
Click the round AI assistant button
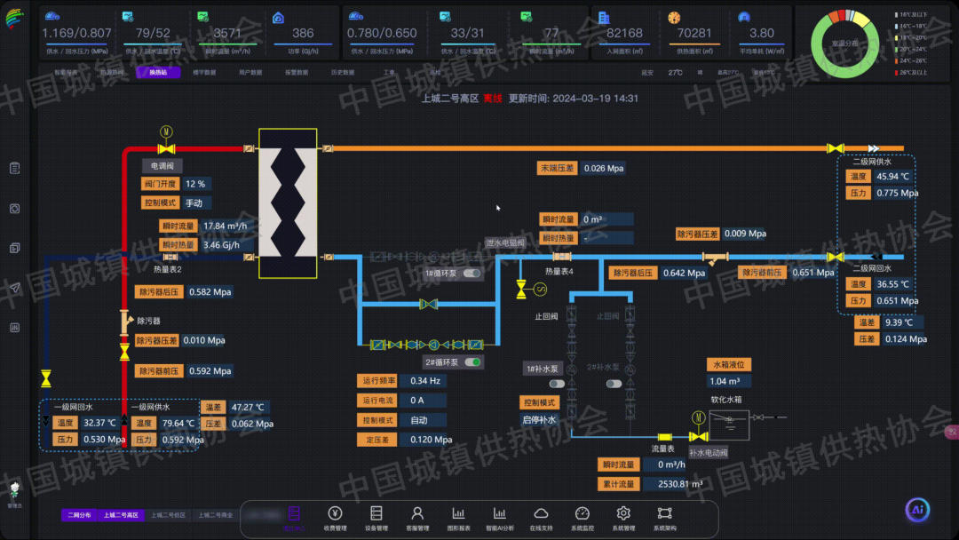click(x=917, y=510)
